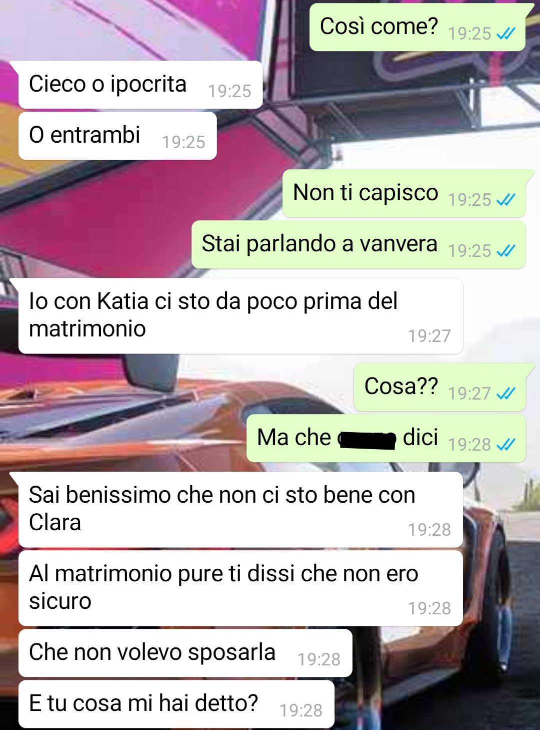Select the 'Cosa??' reply bubble
Viewport: 540px width, 730px height.
point(439,387)
